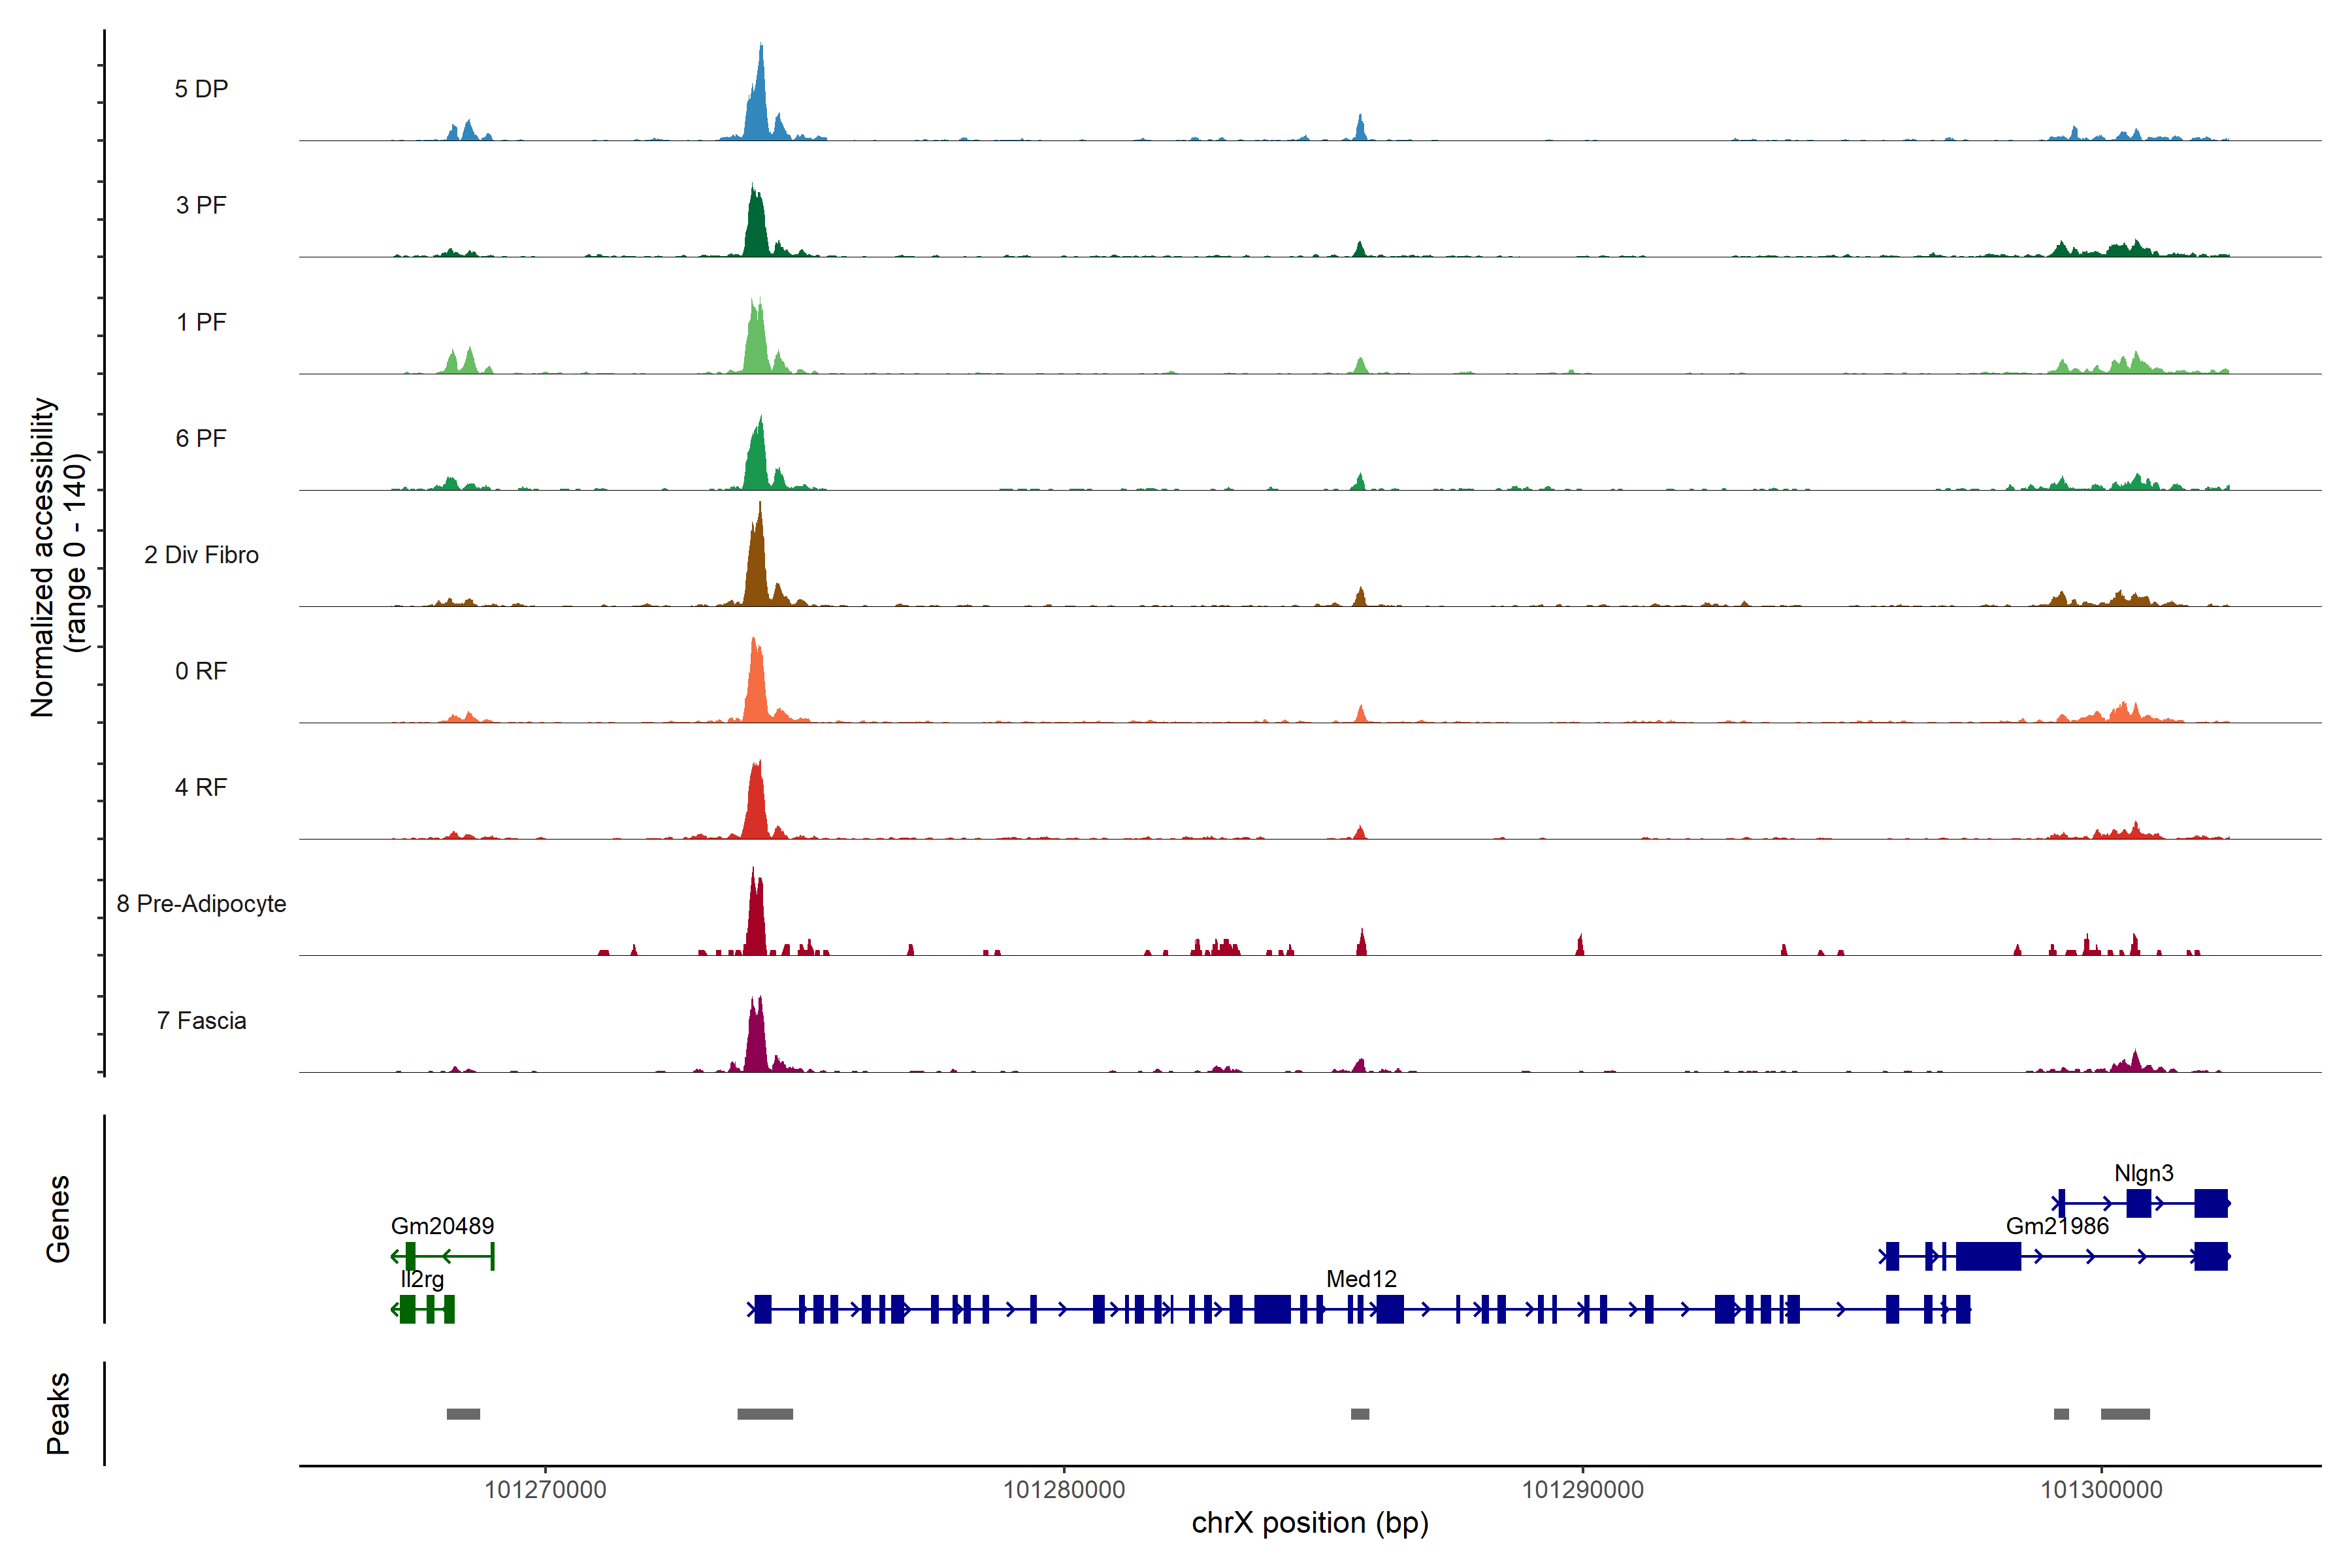Select the 2 Div Fibro label

click(201, 555)
